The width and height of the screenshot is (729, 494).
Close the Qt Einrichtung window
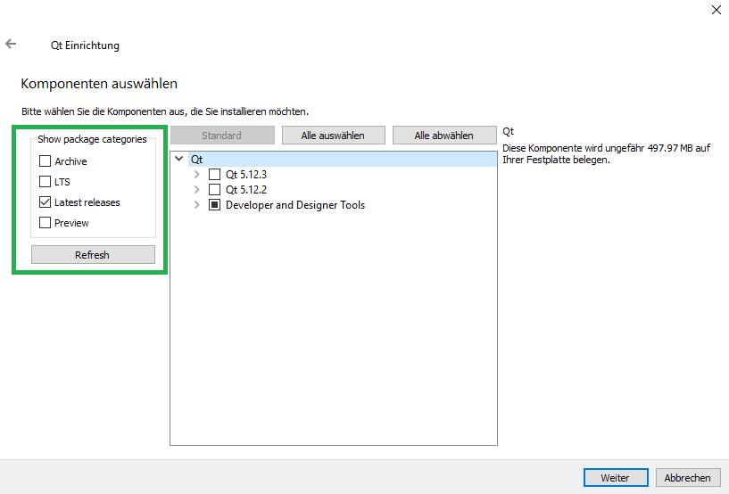(716, 10)
